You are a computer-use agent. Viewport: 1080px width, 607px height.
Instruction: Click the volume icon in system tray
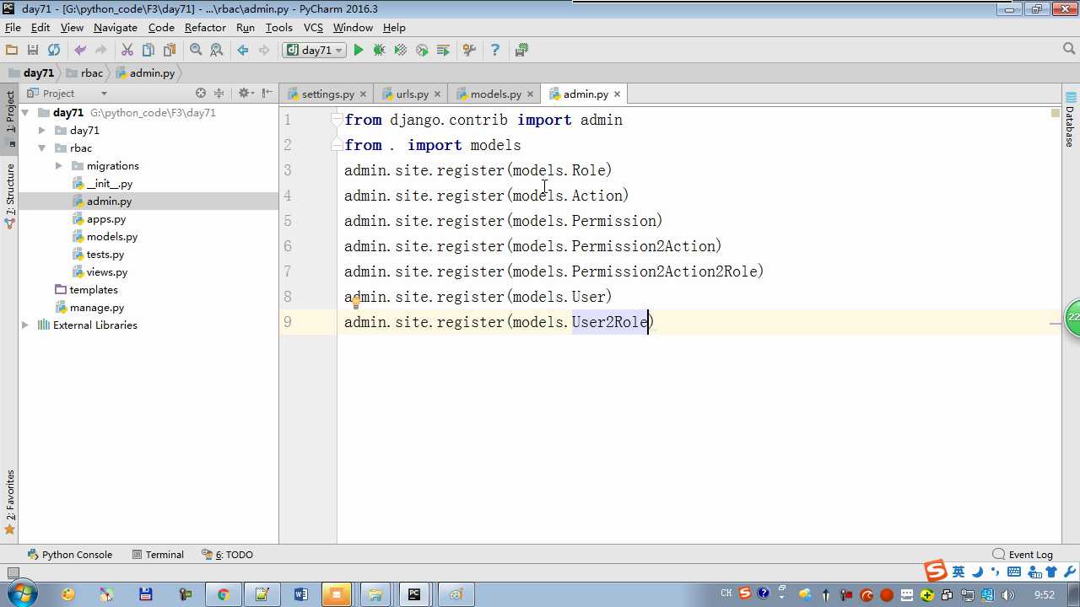(x=1007, y=595)
